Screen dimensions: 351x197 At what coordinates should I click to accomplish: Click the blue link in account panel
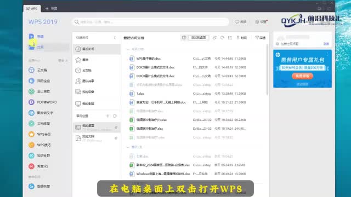[326, 44]
